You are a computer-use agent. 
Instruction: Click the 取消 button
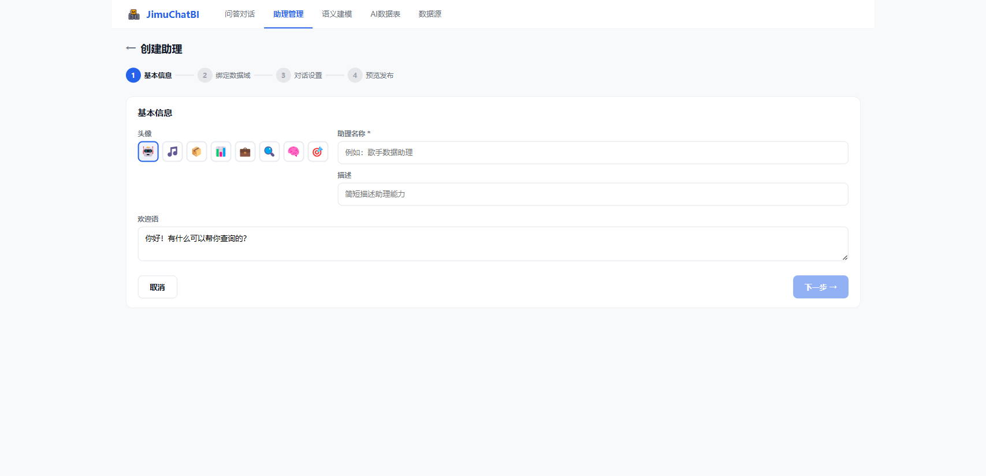(158, 287)
